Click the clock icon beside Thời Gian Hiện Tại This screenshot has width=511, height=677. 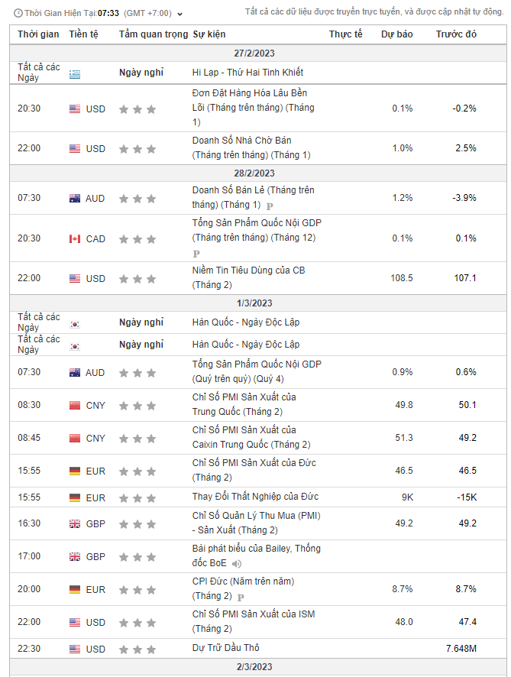coord(18,14)
